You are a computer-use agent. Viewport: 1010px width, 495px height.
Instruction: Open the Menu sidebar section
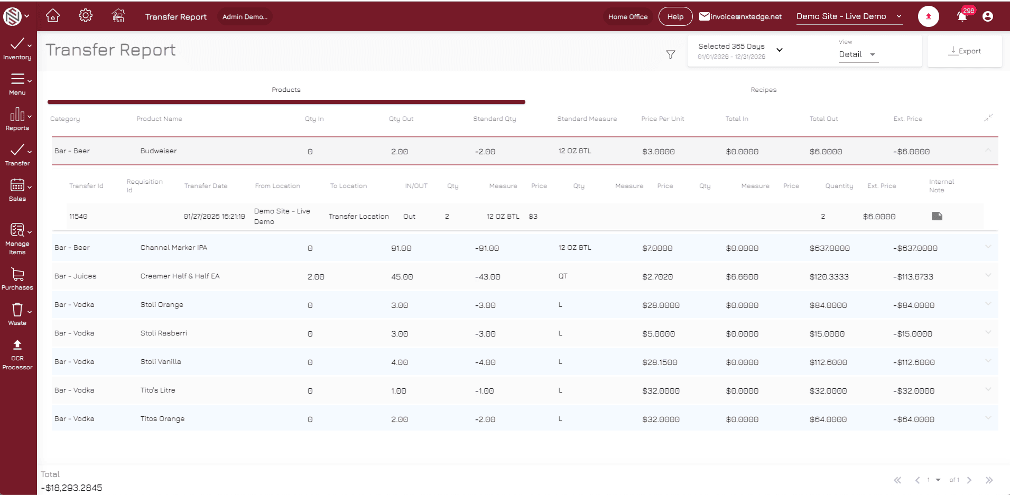coord(17,84)
